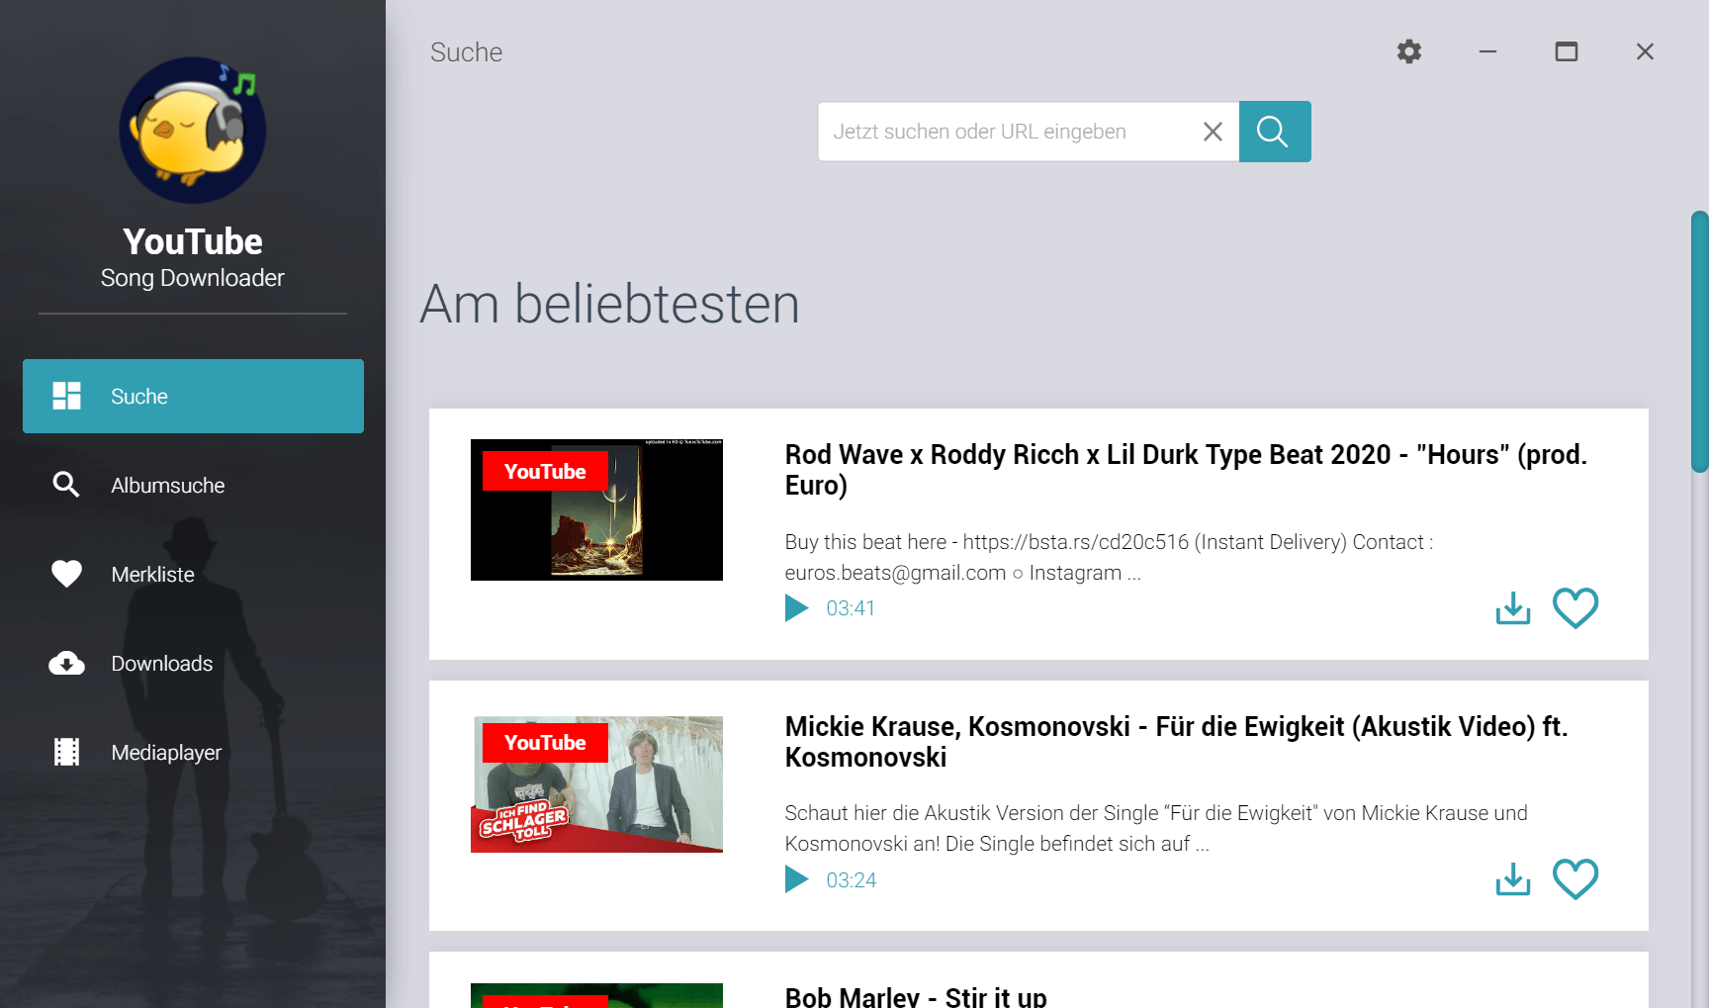1709x1008 pixels.
Task: Click the vertical scrollbar thumb
Action: 1699,341
